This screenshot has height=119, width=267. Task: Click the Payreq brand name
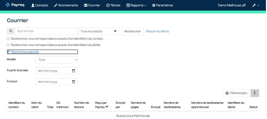tap(18, 5)
